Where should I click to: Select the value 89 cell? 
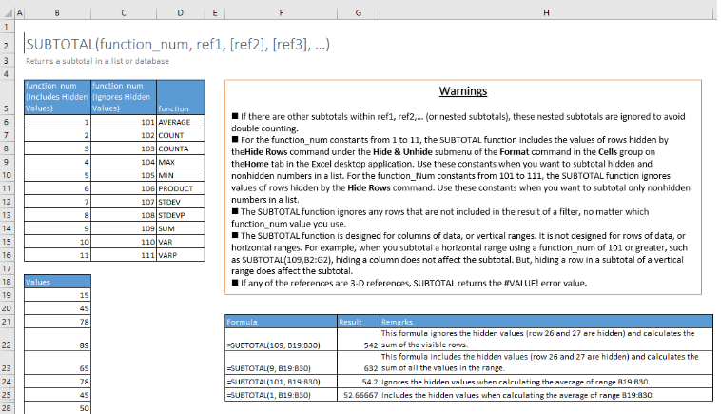57,340
